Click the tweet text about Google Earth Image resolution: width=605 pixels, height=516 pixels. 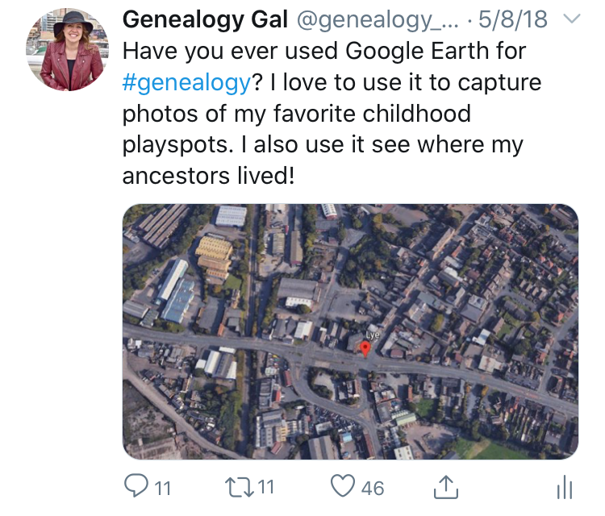click(332, 114)
